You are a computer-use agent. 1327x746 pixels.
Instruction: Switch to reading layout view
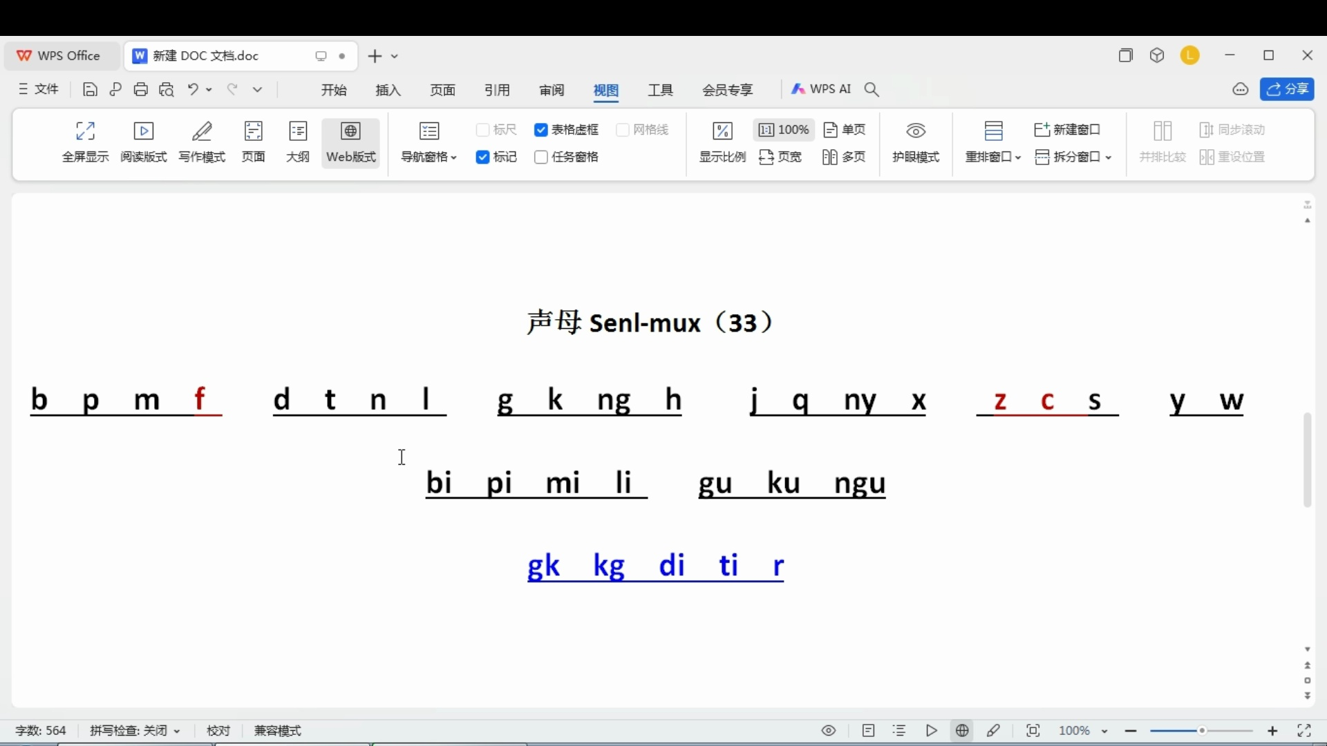(x=144, y=142)
